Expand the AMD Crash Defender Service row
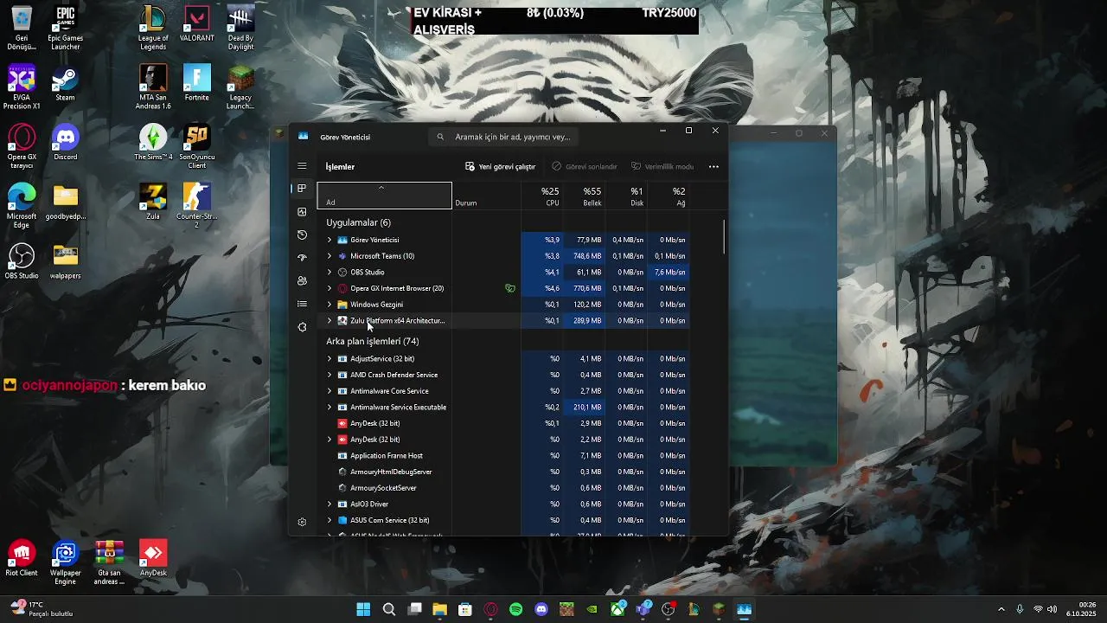Viewport: 1107px width, 623px height. 329,375
